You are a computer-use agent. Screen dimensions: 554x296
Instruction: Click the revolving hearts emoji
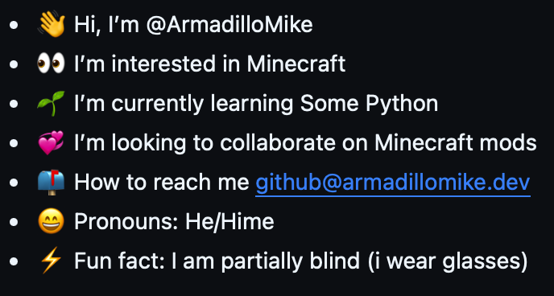(52, 143)
